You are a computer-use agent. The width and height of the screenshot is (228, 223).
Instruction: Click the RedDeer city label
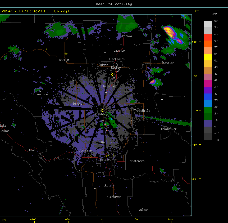tap(116, 68)
